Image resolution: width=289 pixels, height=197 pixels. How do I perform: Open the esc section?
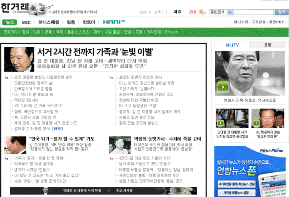[x=26, y=22]
